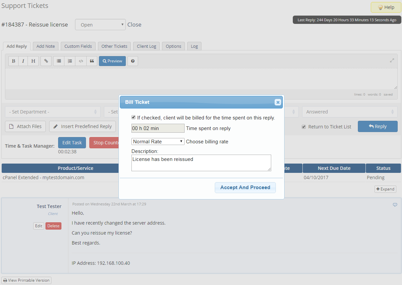Open the editor formatting help icon
The width and height of the screenshot is (402, 285).
pyautogui.click(x=132, y=61)
